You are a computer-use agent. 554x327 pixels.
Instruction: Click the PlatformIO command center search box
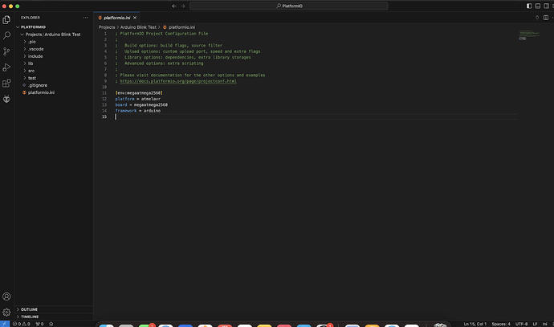pyautogui.click(x=289, y=6)
